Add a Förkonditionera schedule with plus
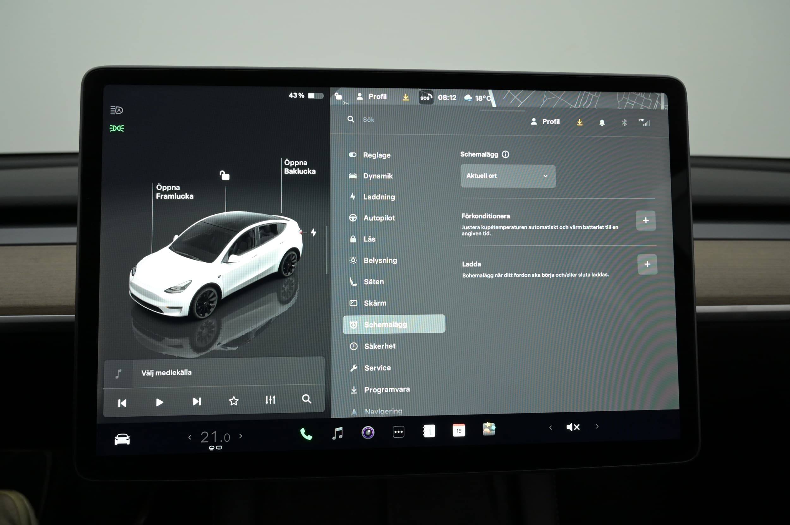 click(645, 220)
